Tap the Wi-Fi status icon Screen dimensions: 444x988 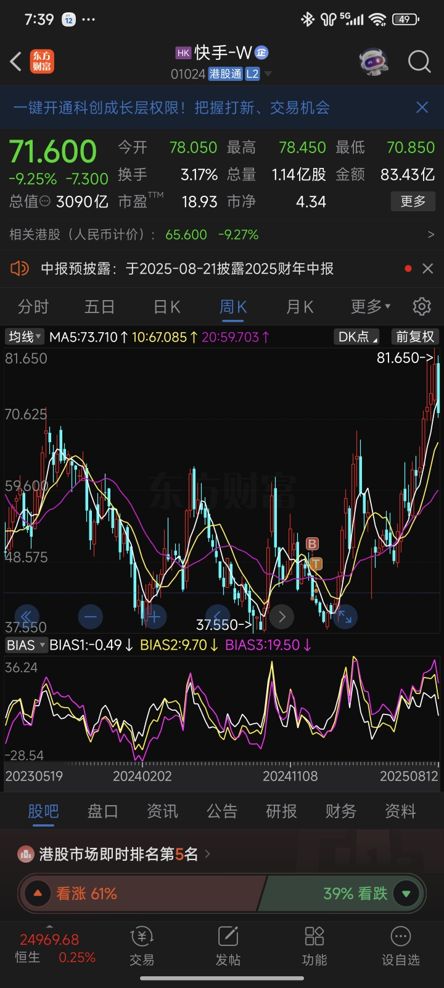point(377,19)
